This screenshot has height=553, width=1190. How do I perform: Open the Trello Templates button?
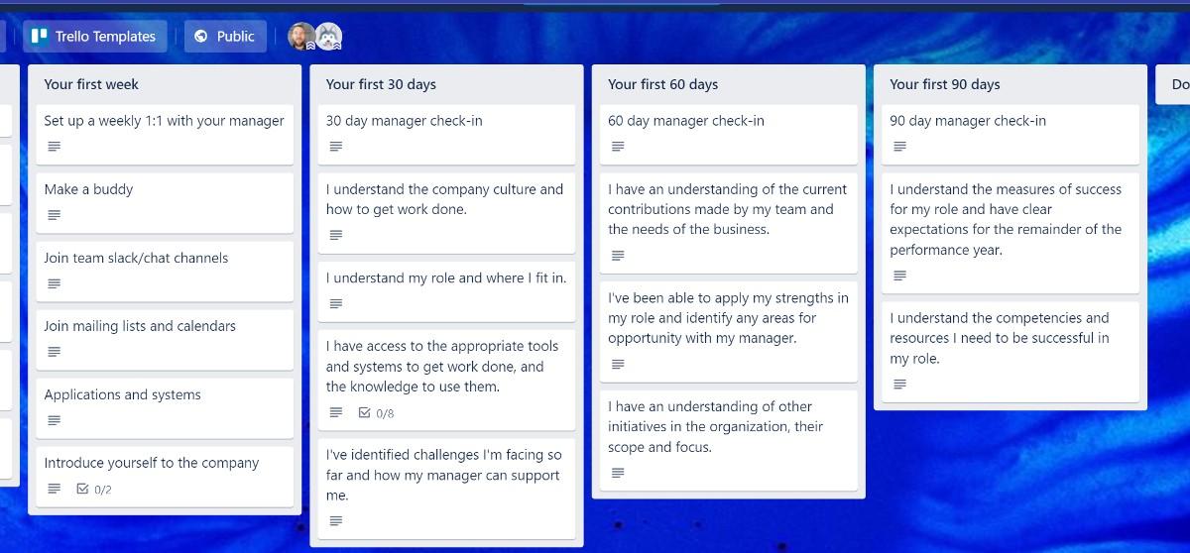pyautogui.click(x=95, y=37)
